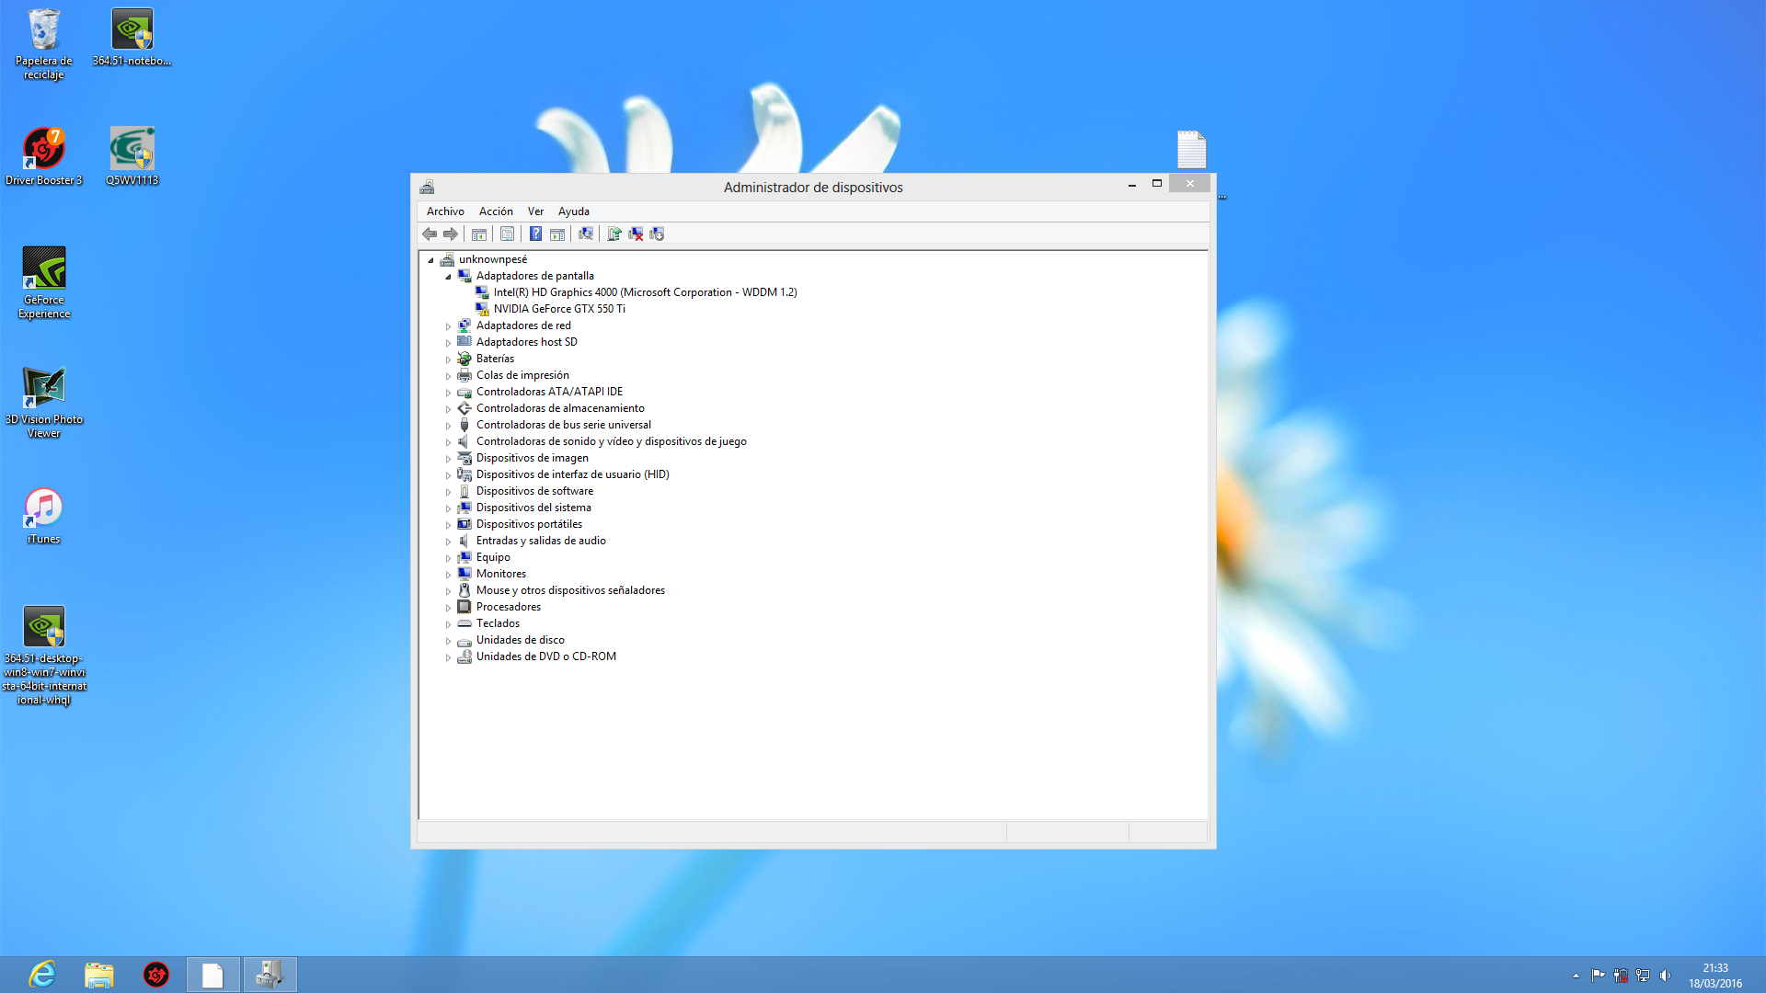Select the 364.51-desktop-win8 installer desktop icon
Image resolution: width=1766 pixels, height=993 pixels.
coord(43,656)
